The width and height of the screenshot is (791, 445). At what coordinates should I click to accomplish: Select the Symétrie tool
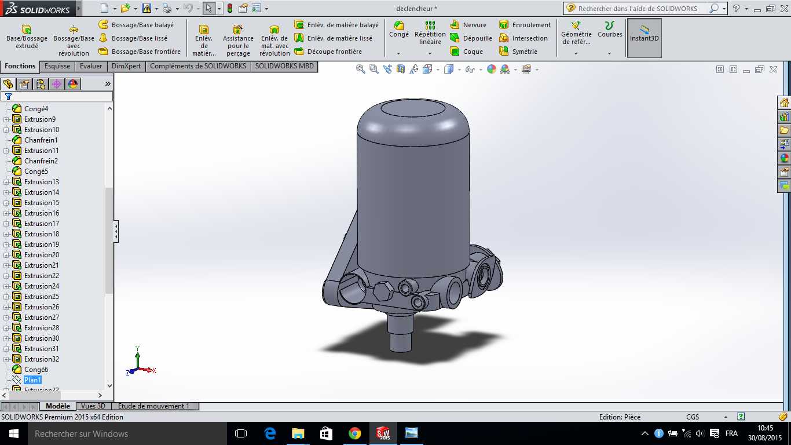pyautogui.click(x=518, y=52)
